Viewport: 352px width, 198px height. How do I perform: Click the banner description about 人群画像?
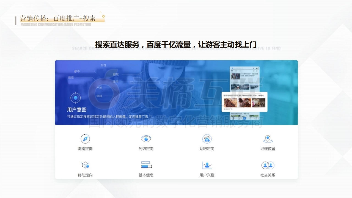(108, 117)
